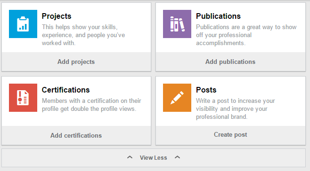Click the text 'This helps show your skills'
Screen dimensions: 310x171
pyautogui.click(x=80, y=27)
